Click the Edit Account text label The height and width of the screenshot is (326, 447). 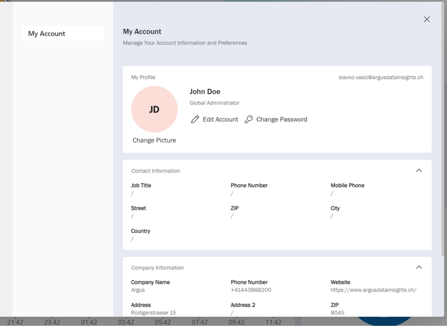[x=220, y=119]
